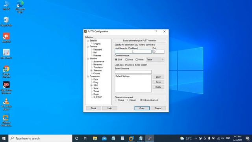Open Task View from the taskbar

[x=85, y=138]
